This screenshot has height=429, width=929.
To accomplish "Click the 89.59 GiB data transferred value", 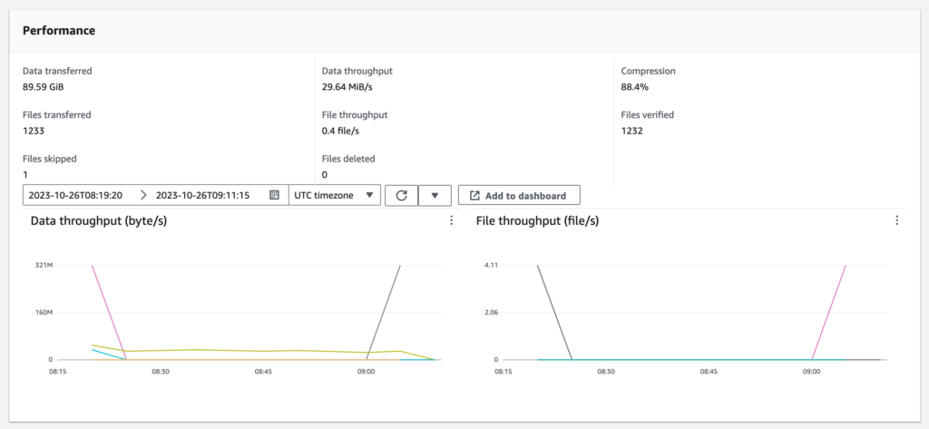I will 43,87.
